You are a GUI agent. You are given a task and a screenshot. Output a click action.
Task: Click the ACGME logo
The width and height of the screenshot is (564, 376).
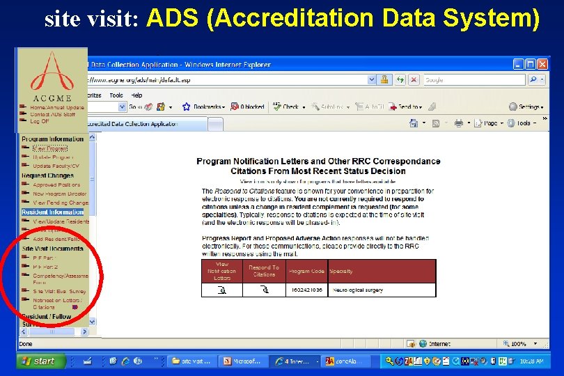click(52, 77)
